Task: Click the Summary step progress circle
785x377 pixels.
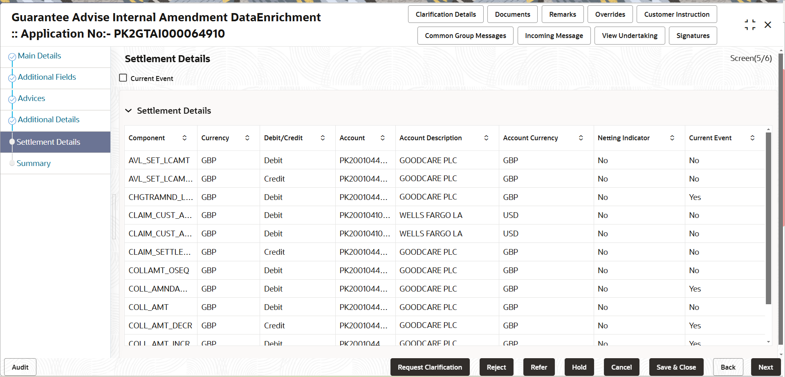Action: point(12,163)
